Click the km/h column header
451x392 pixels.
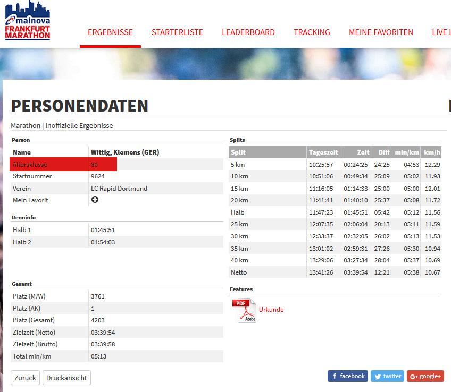tap(431, 152)
